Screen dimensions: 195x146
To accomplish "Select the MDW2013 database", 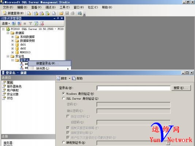I will click(x=25, y=52).
